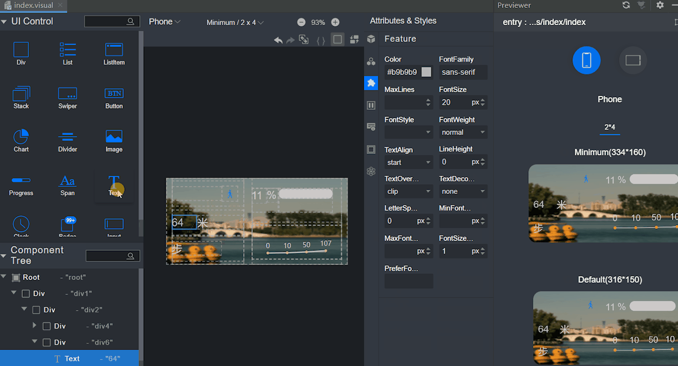The image size is (678, 366).
Task: Collapse the UI Control panel
Action: tap(4, 21)
